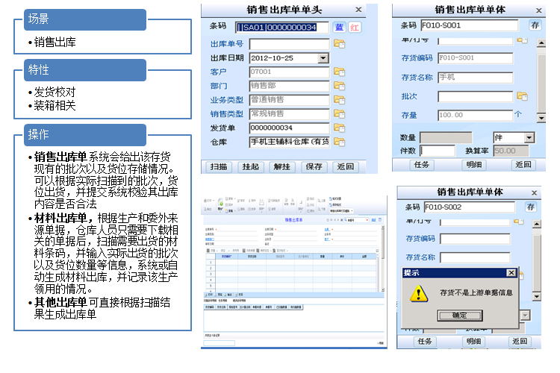Click the 操作 panel heading
560x373 pixels.
(85, 135)
